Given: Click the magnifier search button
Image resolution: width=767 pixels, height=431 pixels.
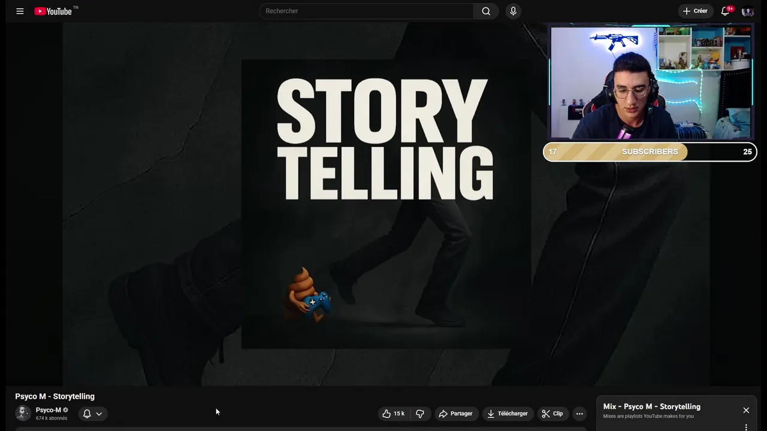Looking at the screenshot, I should [486, 11].
